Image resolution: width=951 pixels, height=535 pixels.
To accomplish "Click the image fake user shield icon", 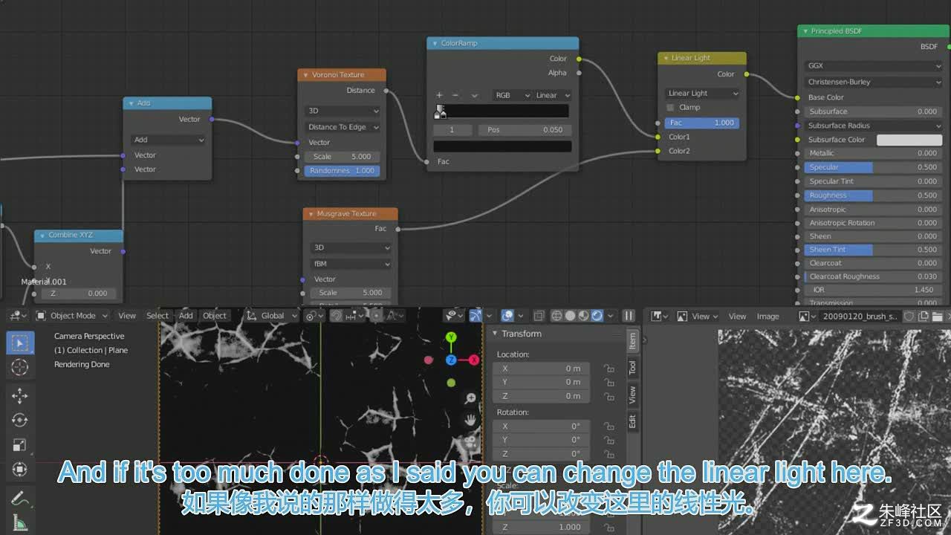I will coord(909,317).
